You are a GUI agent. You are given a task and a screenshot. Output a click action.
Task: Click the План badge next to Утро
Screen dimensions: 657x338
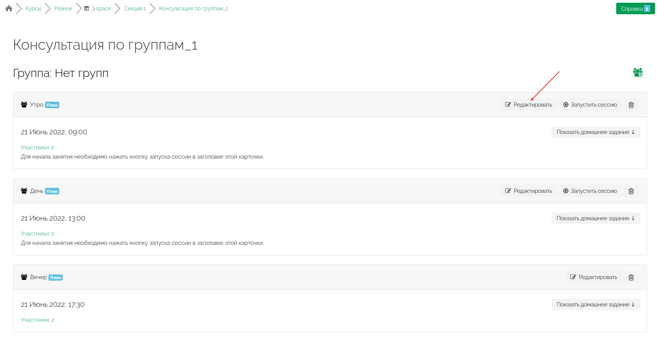pos(52,105)
